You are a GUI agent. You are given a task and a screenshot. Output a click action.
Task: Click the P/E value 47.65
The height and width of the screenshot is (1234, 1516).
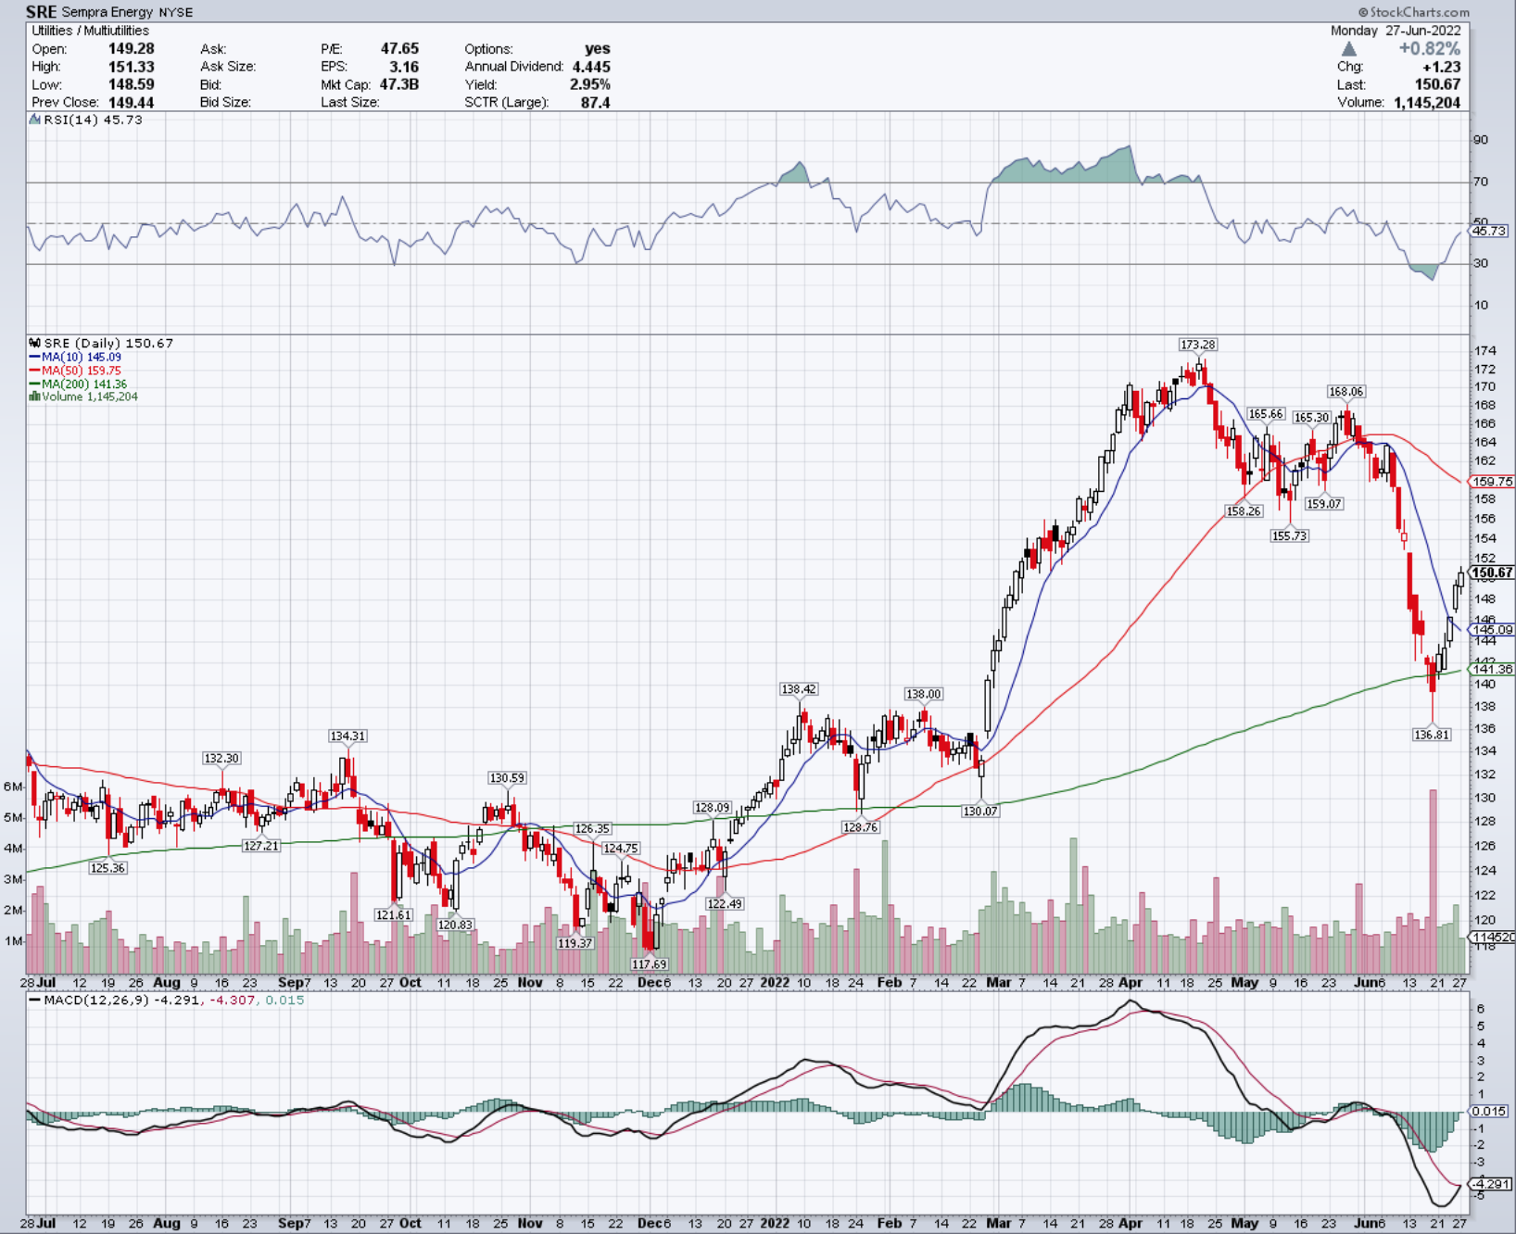tap(399, 48)
